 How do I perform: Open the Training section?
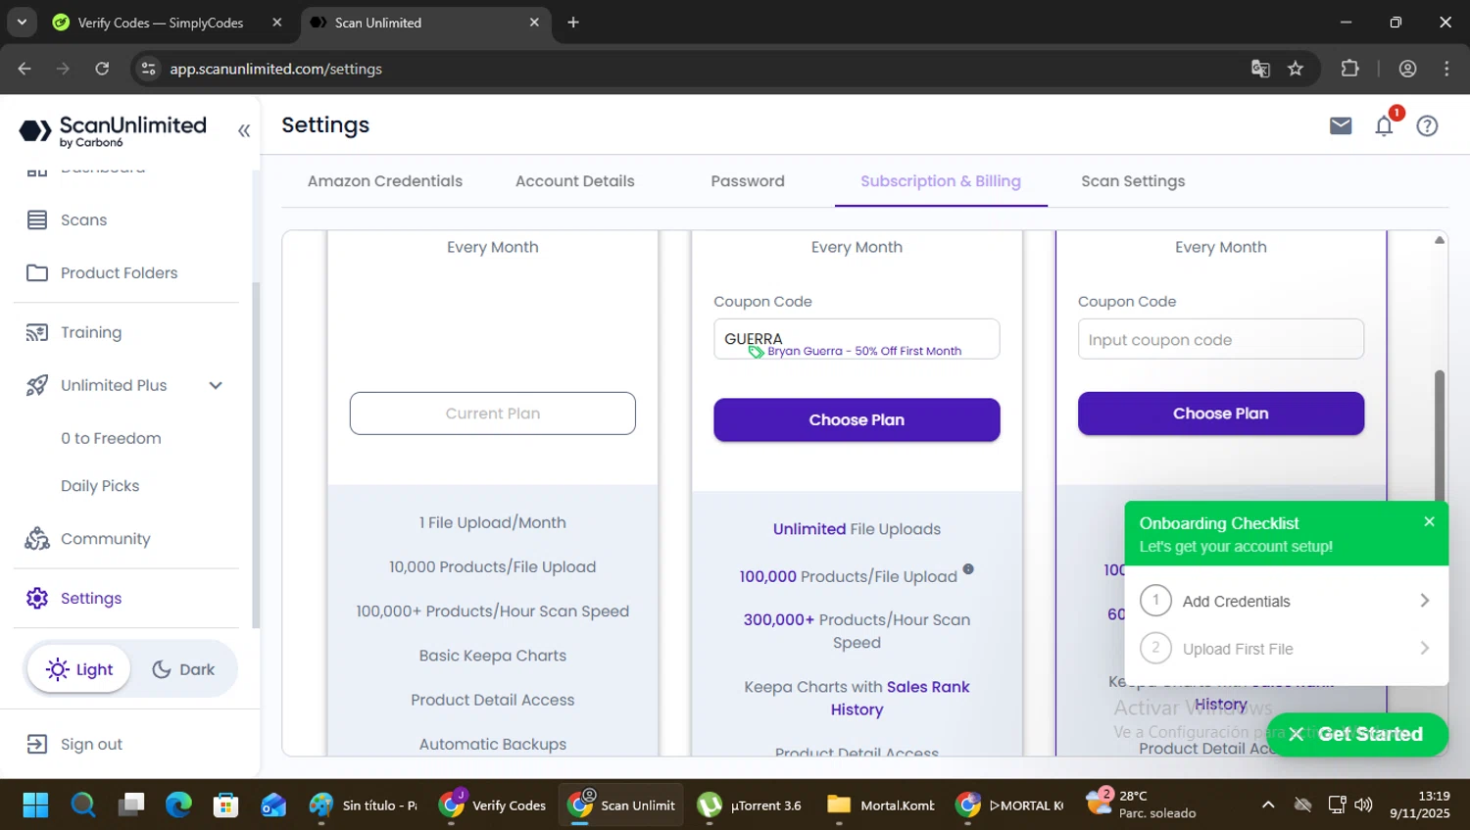[x=74, y=332]
